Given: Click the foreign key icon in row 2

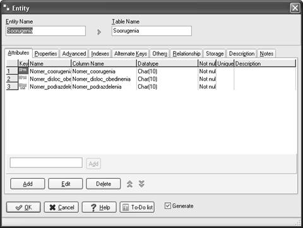Looking at the screenshot, I should coord(23,79).
